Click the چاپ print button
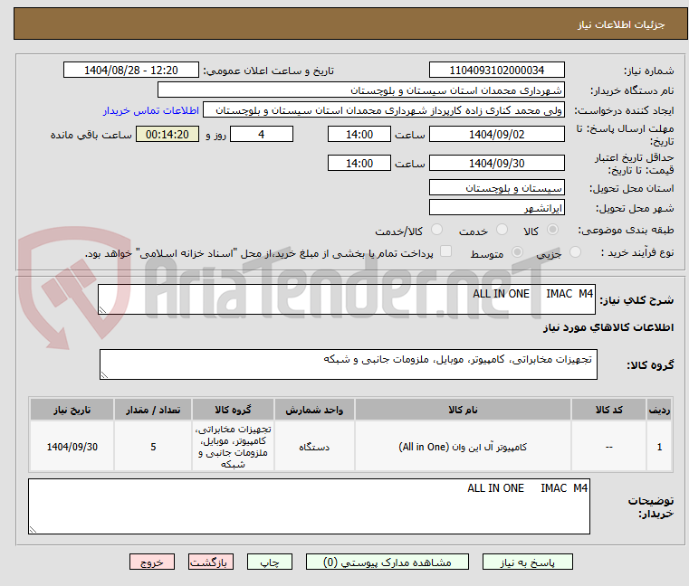 pos(270,562)
